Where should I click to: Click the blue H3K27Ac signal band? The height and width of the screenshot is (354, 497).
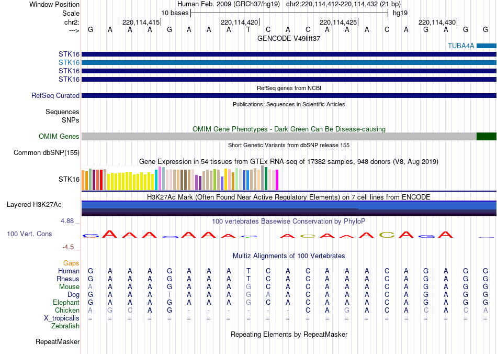[289, 205]
